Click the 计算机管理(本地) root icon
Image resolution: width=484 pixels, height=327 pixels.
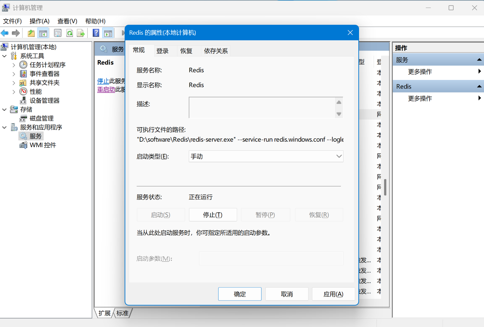pos(5,47)
